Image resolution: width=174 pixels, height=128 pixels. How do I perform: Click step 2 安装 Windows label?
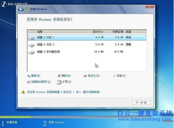pyautogui.click(x=56, y=122)
